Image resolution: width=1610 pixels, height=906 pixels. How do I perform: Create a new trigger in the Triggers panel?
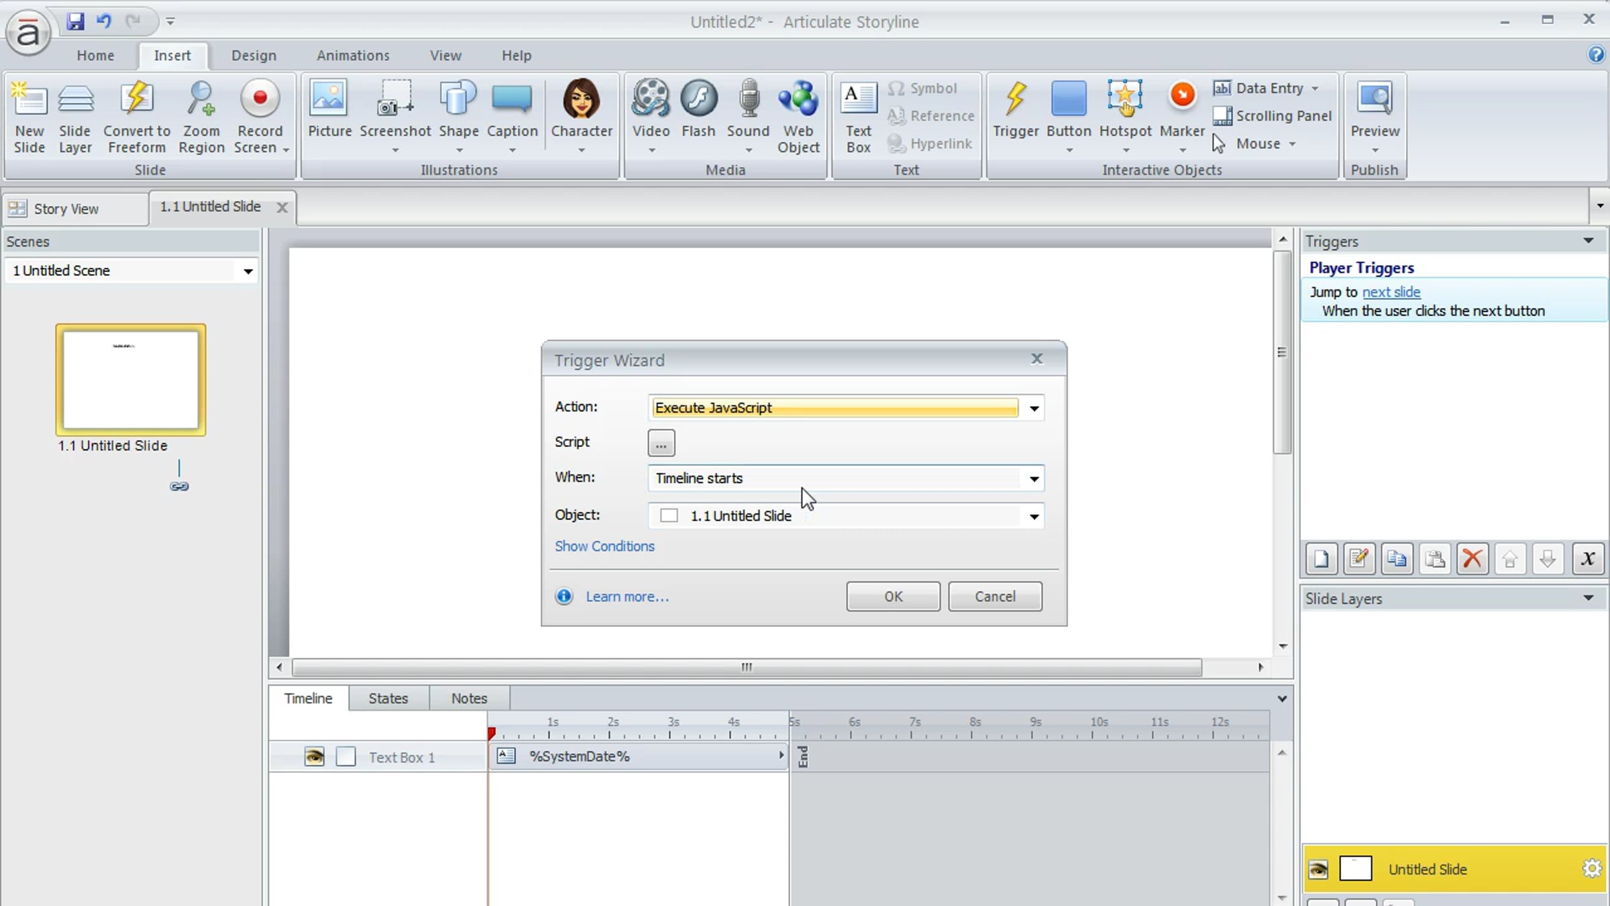tap(1321, 558)
